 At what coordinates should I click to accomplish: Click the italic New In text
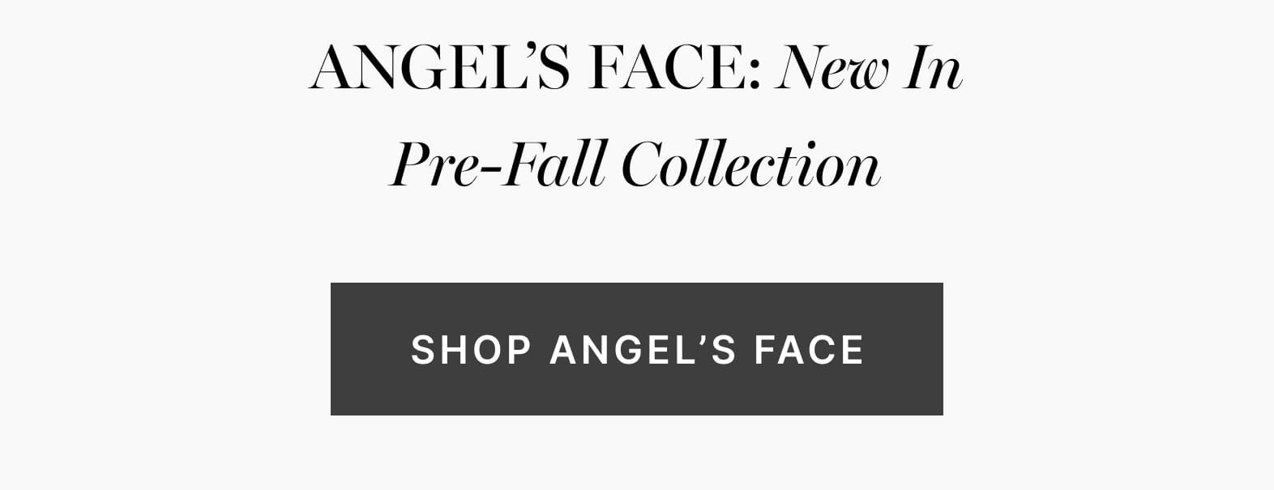click(x=869, y=68)
